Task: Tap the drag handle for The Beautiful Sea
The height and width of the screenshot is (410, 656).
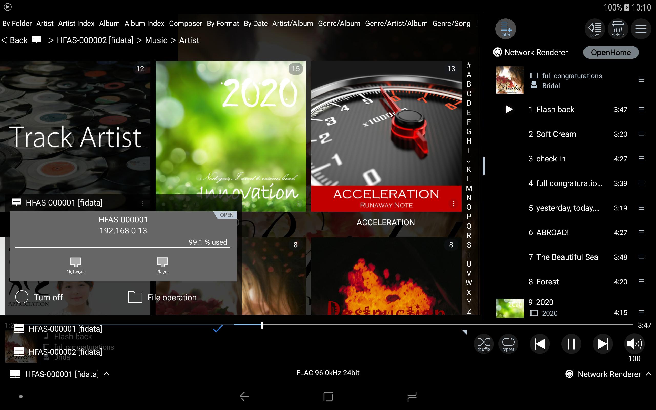Action: pyautogui.click(x=641, y=257)
